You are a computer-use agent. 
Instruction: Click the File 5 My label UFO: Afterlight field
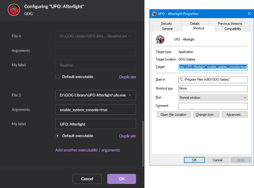(95, 124)
